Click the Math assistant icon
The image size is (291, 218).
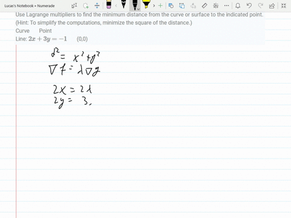click(x=216, y=5)
